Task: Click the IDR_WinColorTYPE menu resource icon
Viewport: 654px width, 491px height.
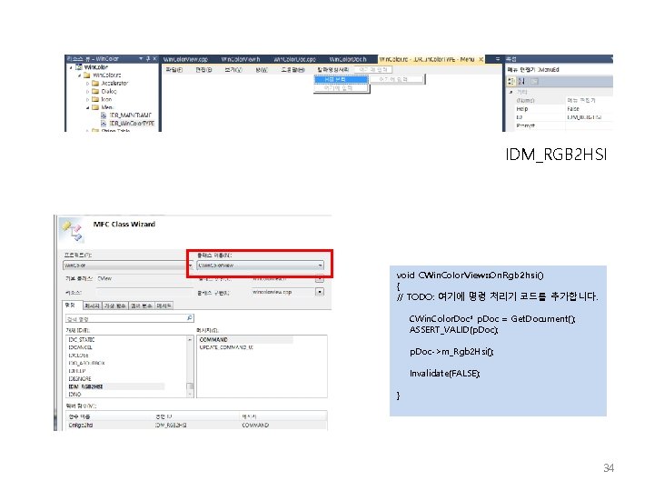Action: tap(104, 123)
